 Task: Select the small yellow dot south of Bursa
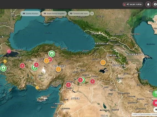click(x=5, y=61)
